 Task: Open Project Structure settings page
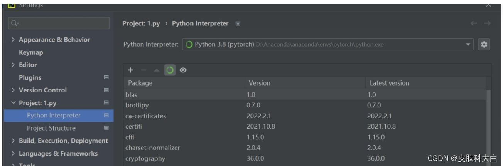(51, 128)
